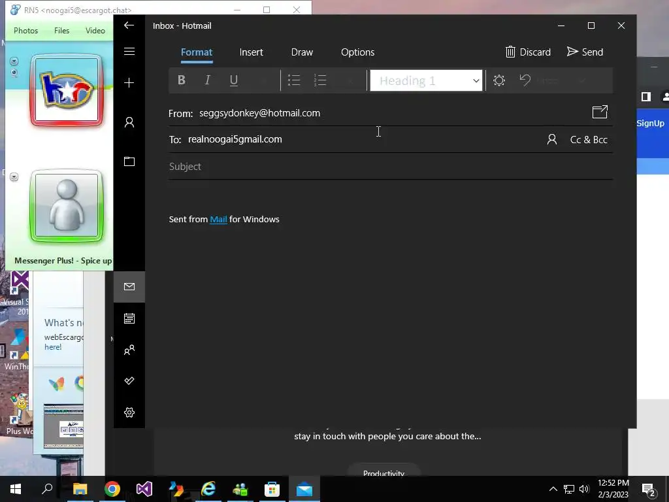Open Visual Studio from taskbar
This screenshot has width=669, height=502.
[x=144, y=489]
